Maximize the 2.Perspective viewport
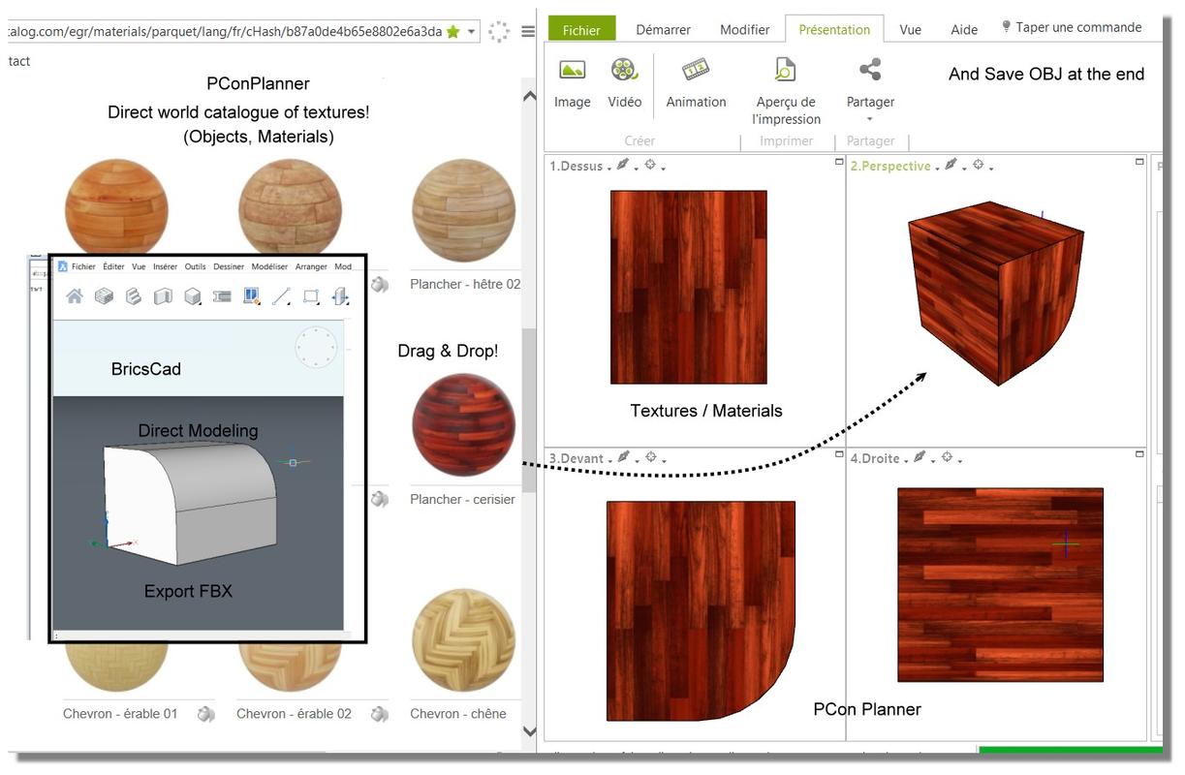The width and height of the screenshot is (1185, 775). point(1140,163)
